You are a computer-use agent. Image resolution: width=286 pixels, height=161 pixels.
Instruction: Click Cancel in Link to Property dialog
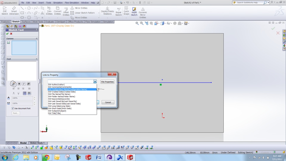(108, 102)
